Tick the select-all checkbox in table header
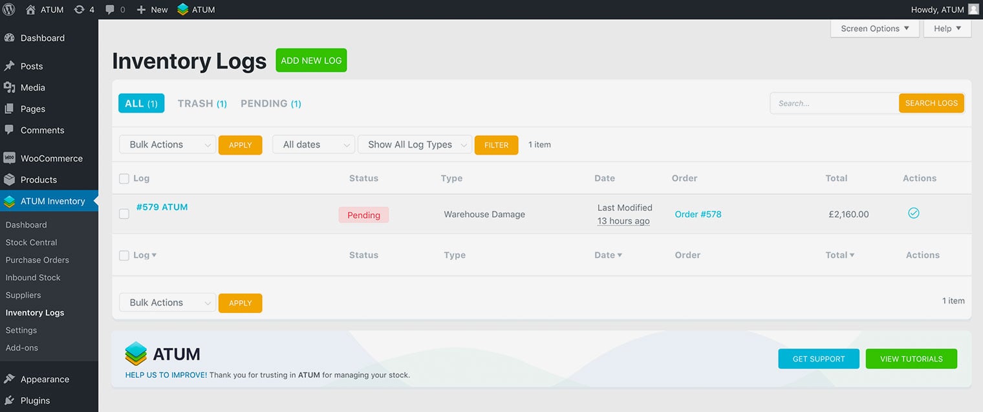The height and width of the screenshot is (412, 983). pos(124,179)
